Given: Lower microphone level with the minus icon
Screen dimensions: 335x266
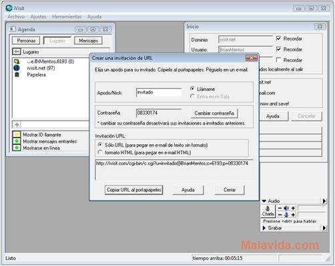Looking at the screenshot, I should point(280,215).
